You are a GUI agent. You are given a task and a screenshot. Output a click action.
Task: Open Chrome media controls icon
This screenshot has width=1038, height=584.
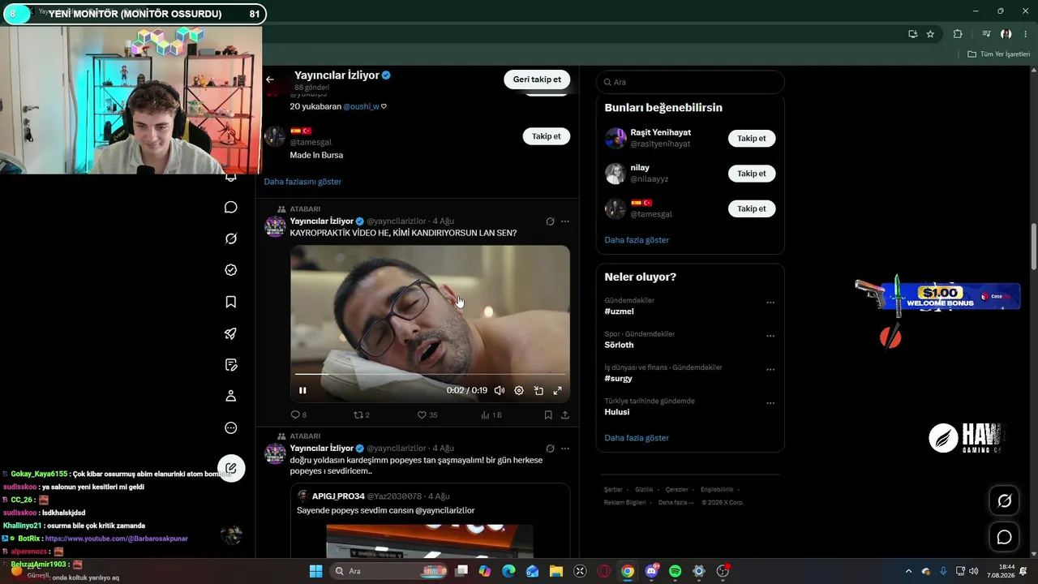[986, 34]
